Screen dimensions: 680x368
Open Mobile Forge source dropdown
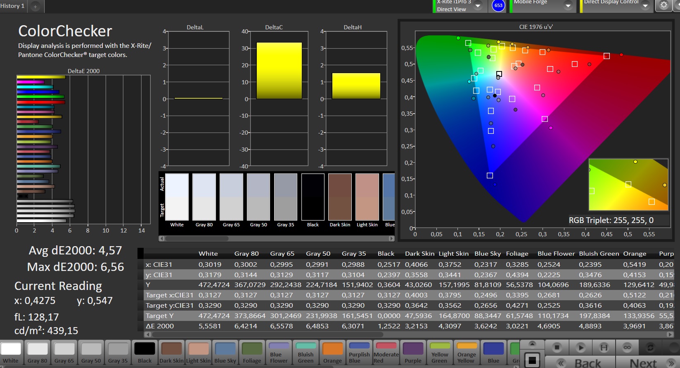tap(568, 6)
